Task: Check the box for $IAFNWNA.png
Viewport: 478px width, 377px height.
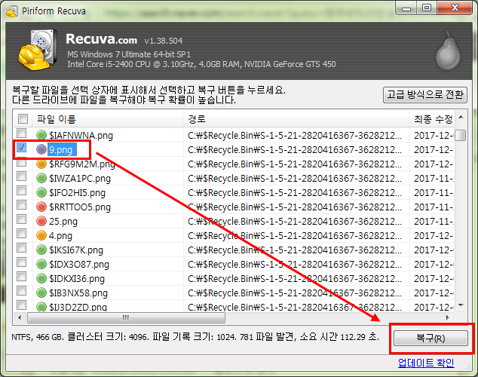Action: (21, 133)
